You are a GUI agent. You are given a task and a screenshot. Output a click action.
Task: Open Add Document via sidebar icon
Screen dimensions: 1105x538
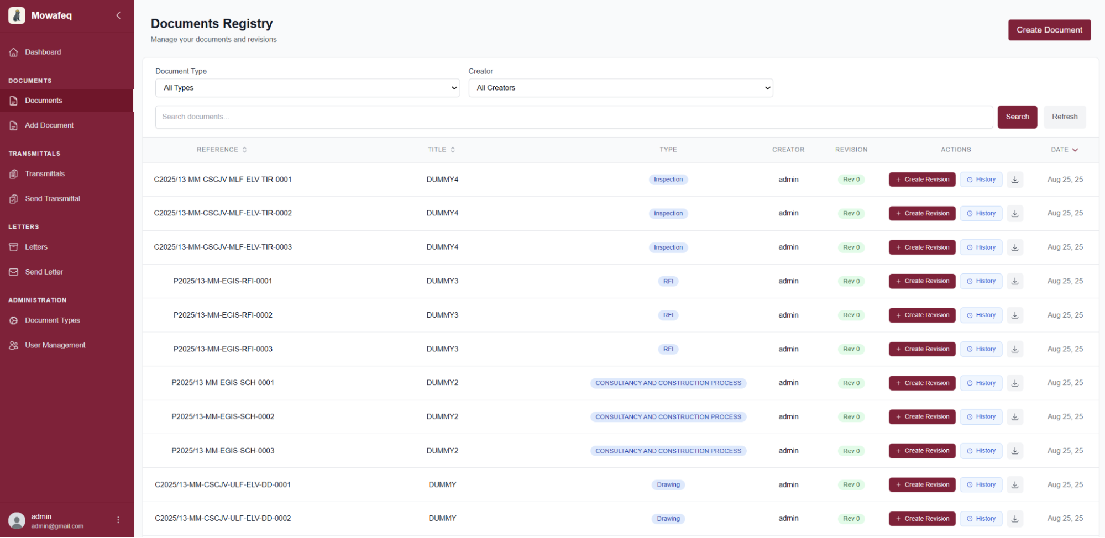coord(13,125)
